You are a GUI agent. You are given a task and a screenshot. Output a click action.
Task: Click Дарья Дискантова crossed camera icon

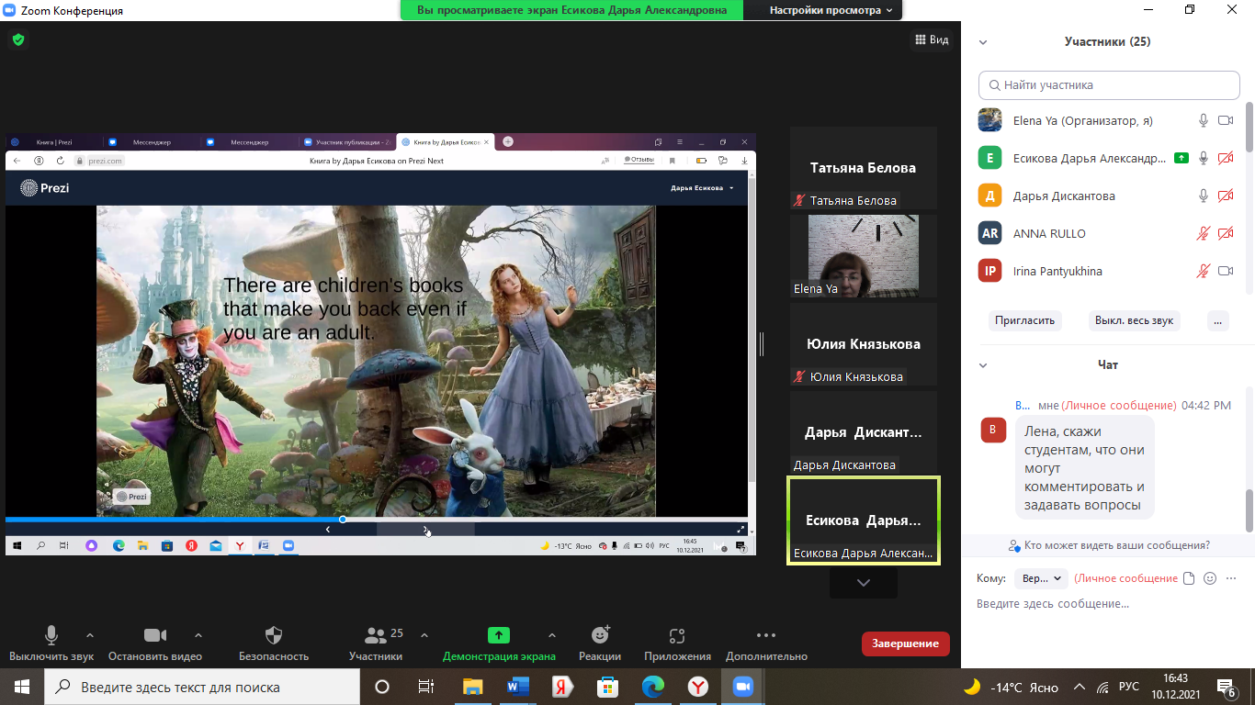(1225, 196)
